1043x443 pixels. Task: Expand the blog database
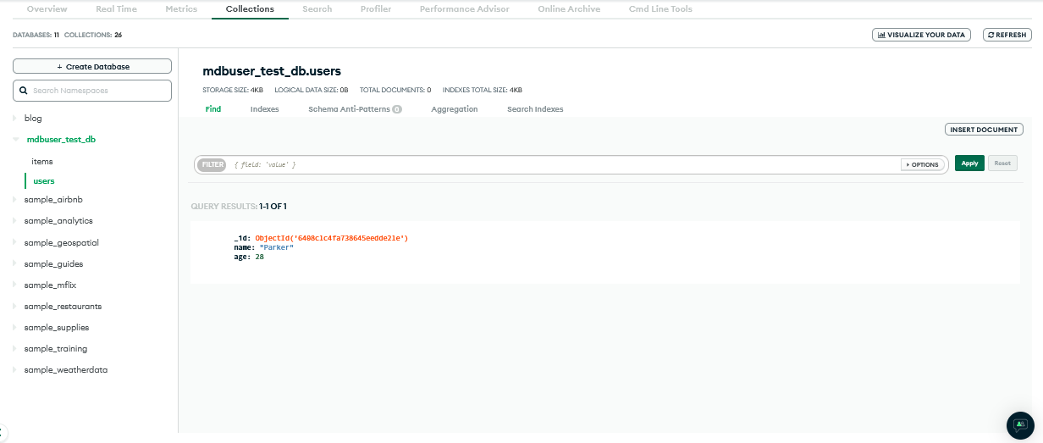point(14,119)
